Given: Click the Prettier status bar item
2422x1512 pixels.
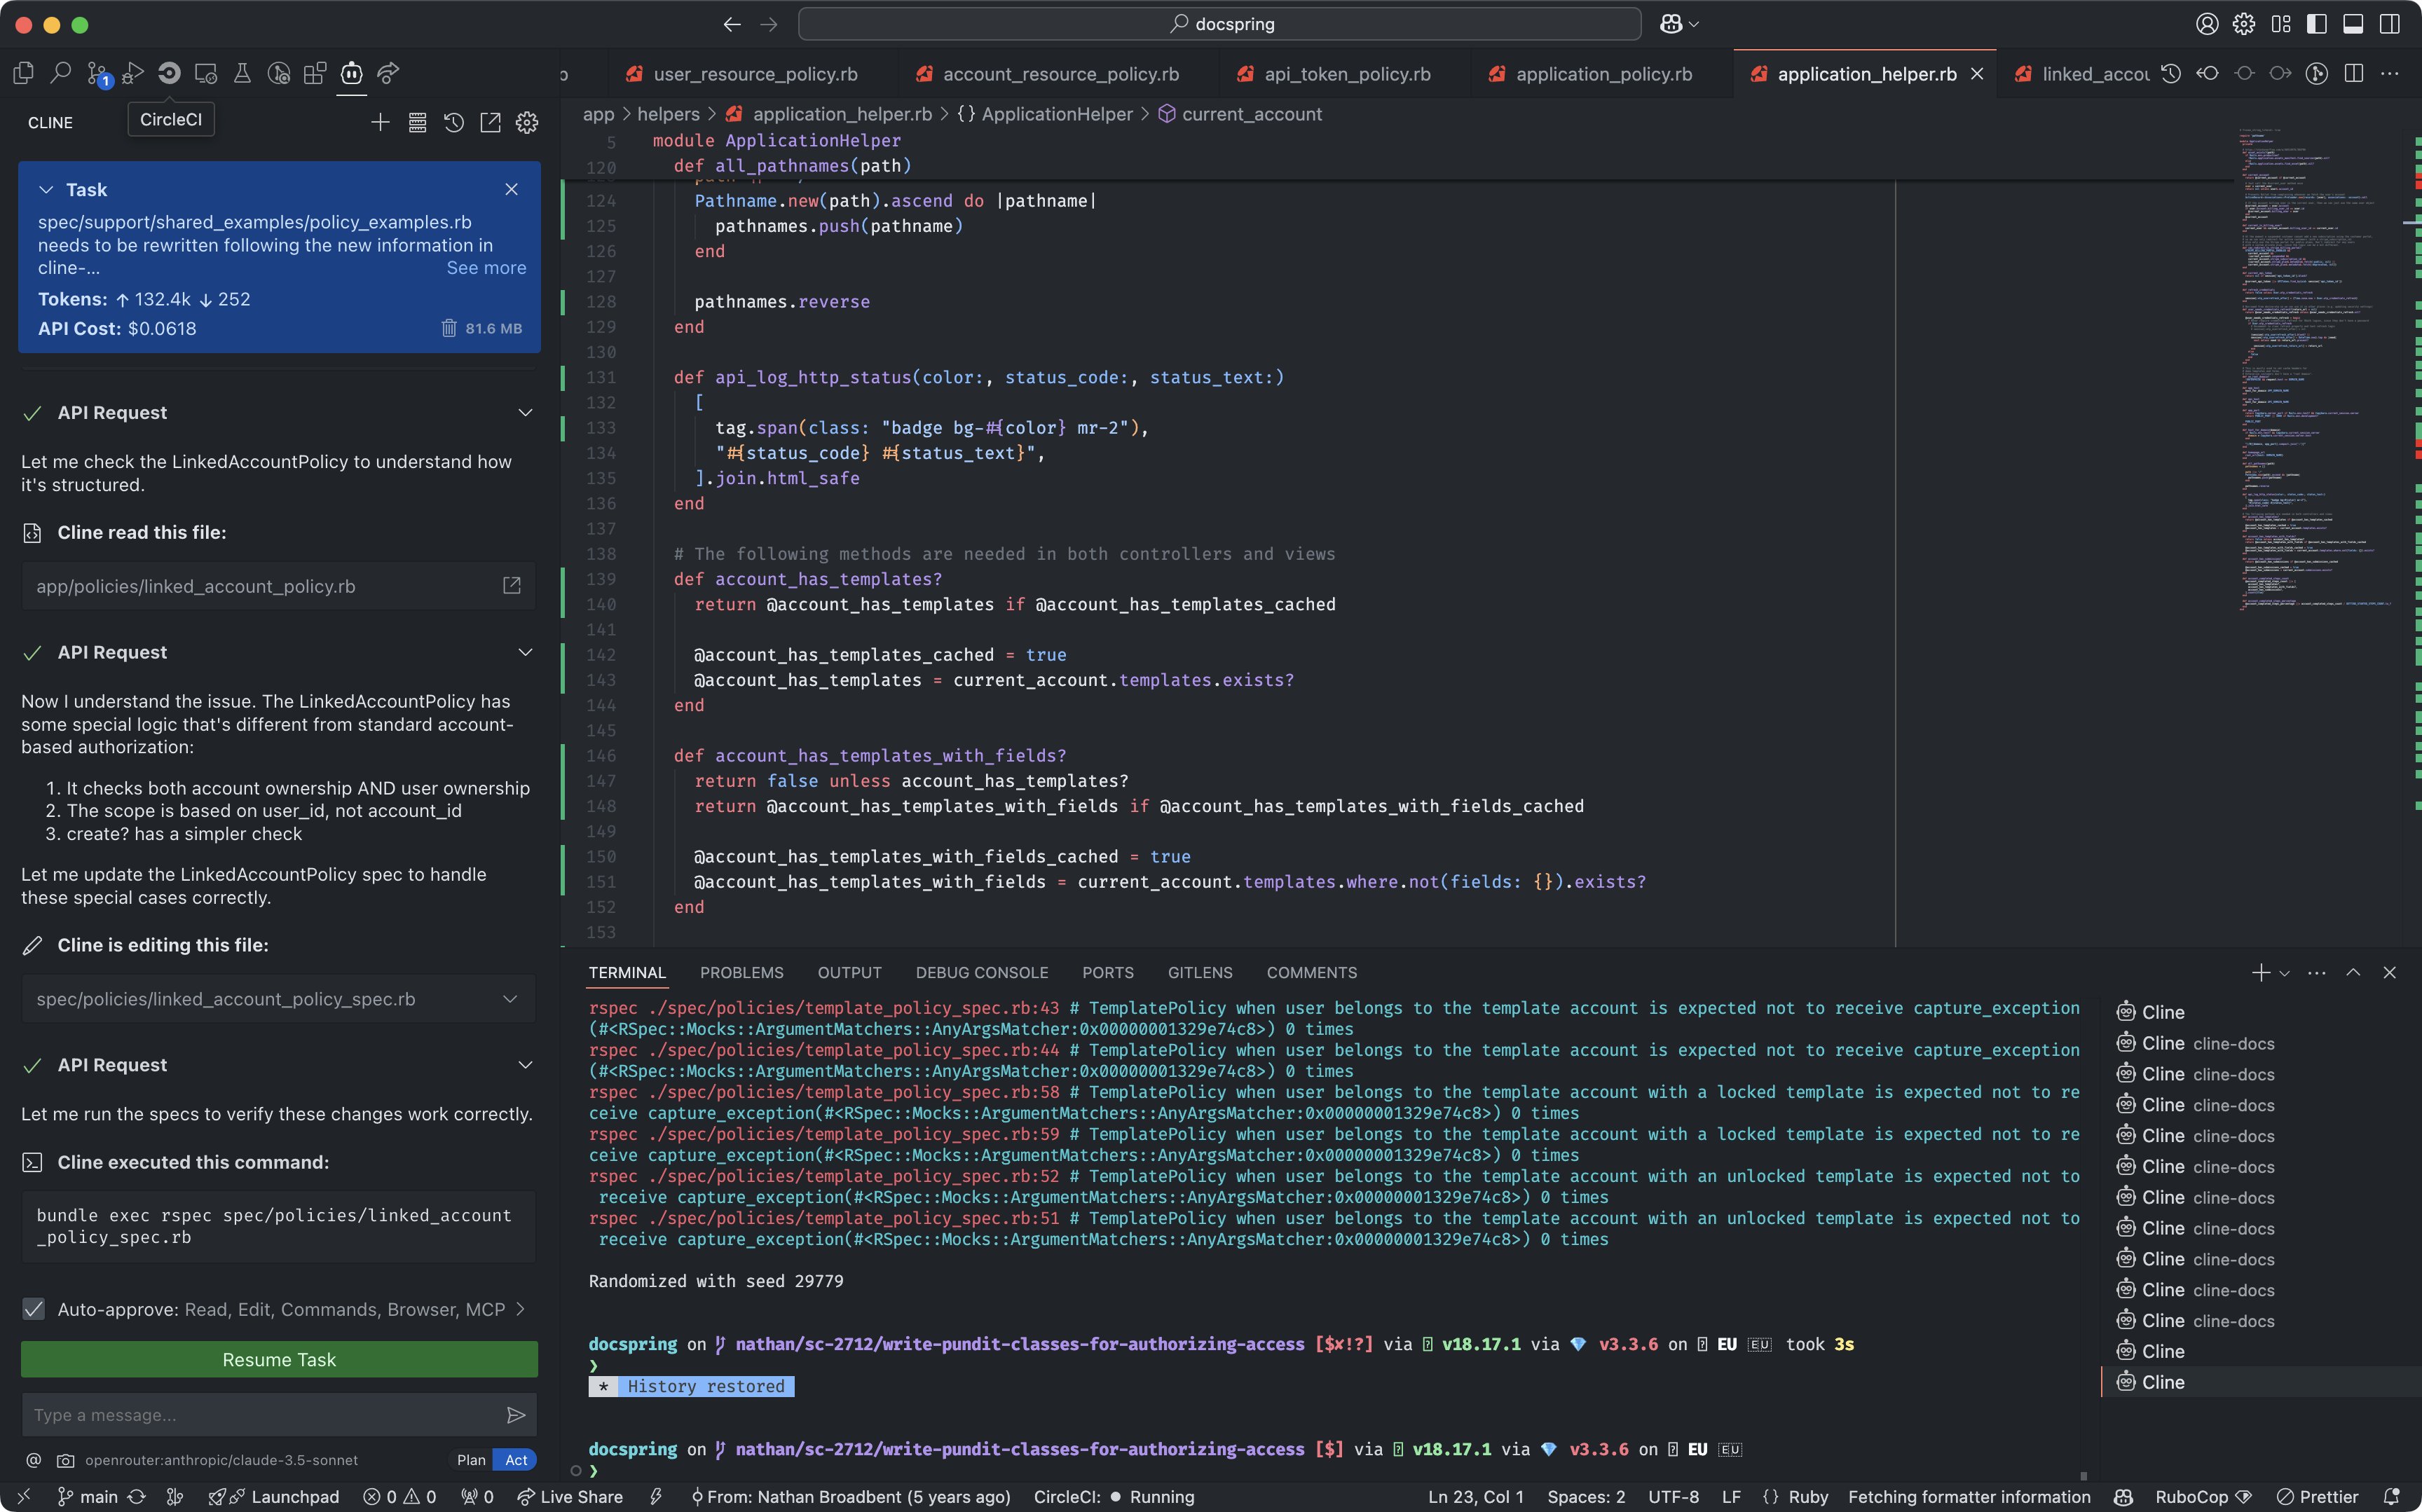Looking at the screenshot, I should tap(2318, 1497).
